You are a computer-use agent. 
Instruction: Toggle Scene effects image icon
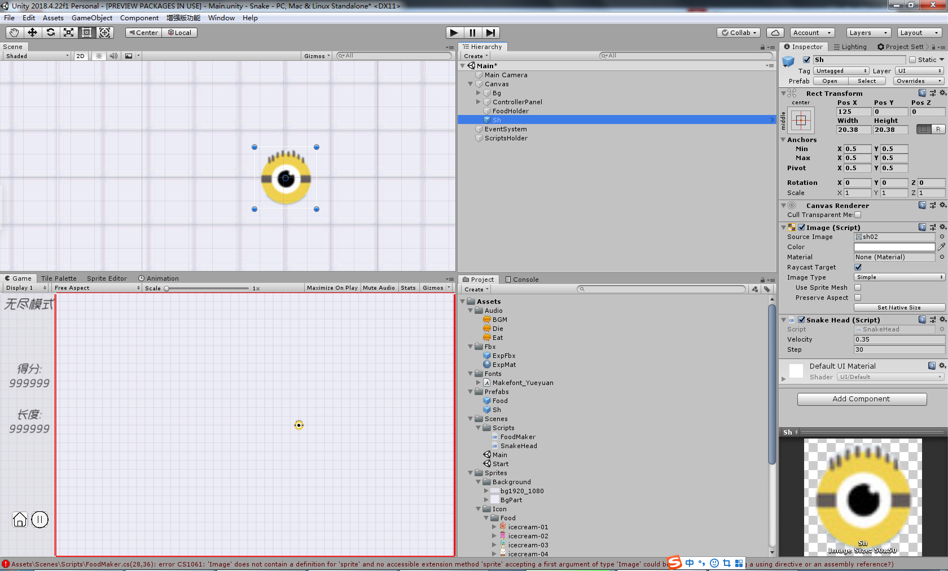[x=129, y=56]
